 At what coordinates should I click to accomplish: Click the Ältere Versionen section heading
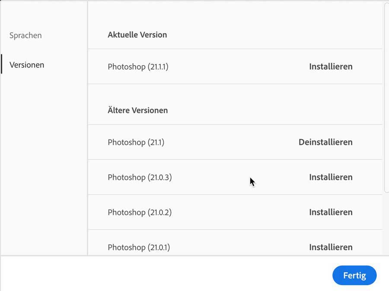point(137,110)
